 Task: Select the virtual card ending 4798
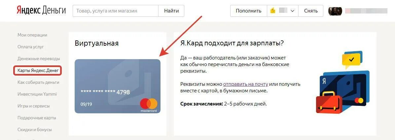(x=117, y=86)
